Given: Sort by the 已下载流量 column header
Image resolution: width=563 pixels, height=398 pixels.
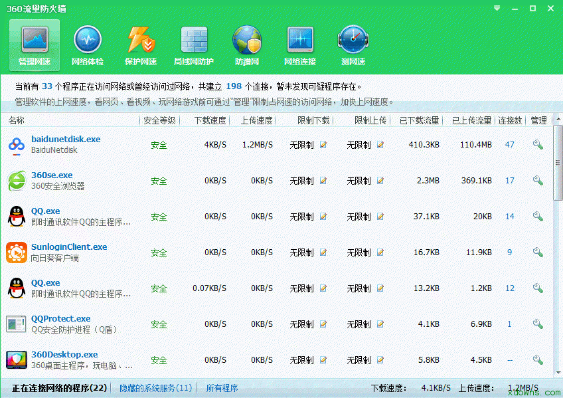Looking at the screenshot, I should [419, 120].
